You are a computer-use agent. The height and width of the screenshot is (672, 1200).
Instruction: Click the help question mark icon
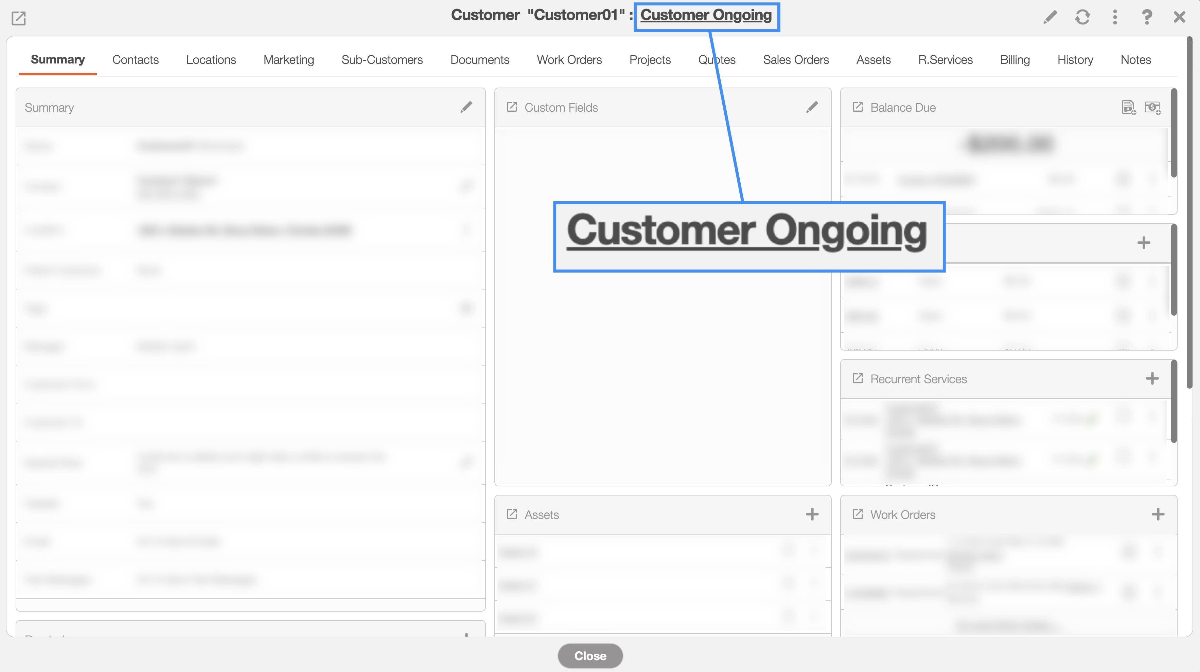pos(1146,17)
